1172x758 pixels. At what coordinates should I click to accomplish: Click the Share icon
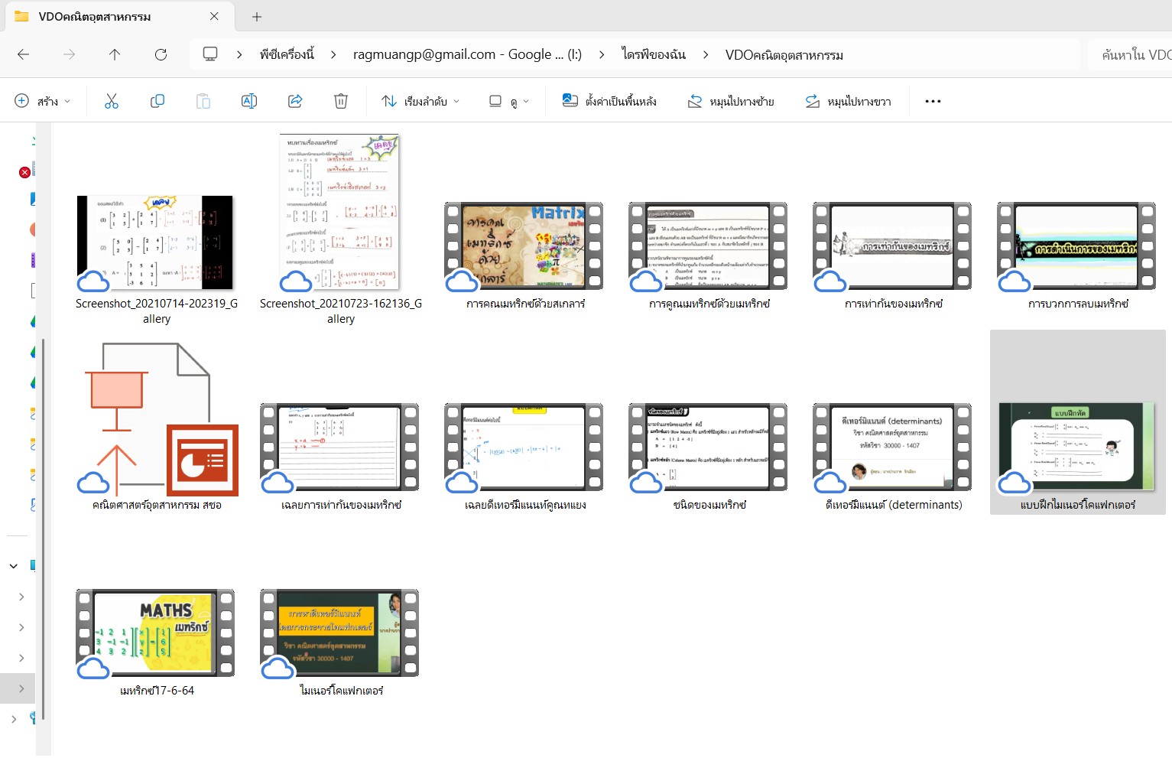click(x=295, y=101)
